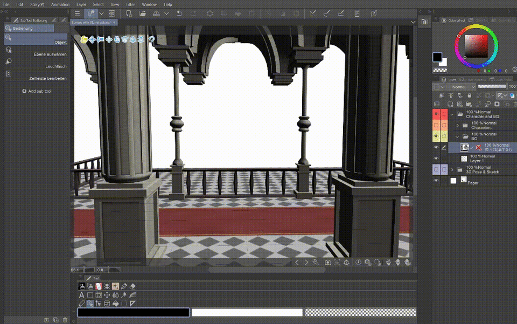Screen dimensions: 517x324
Task: Open the Layer menu
Action: 81,4
